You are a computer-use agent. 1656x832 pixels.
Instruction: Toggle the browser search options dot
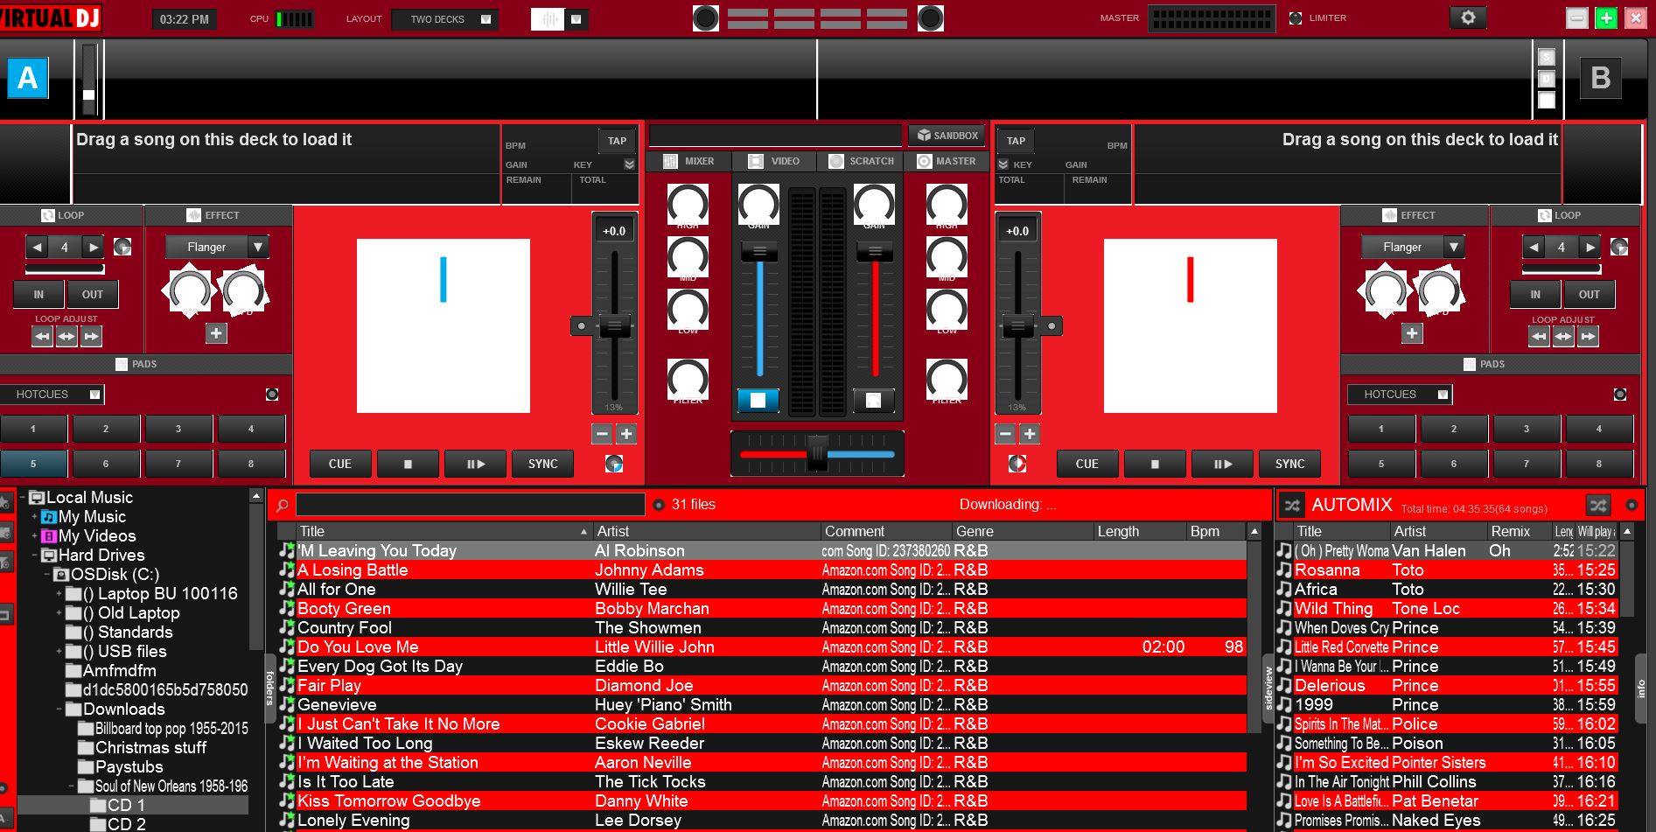660,505
